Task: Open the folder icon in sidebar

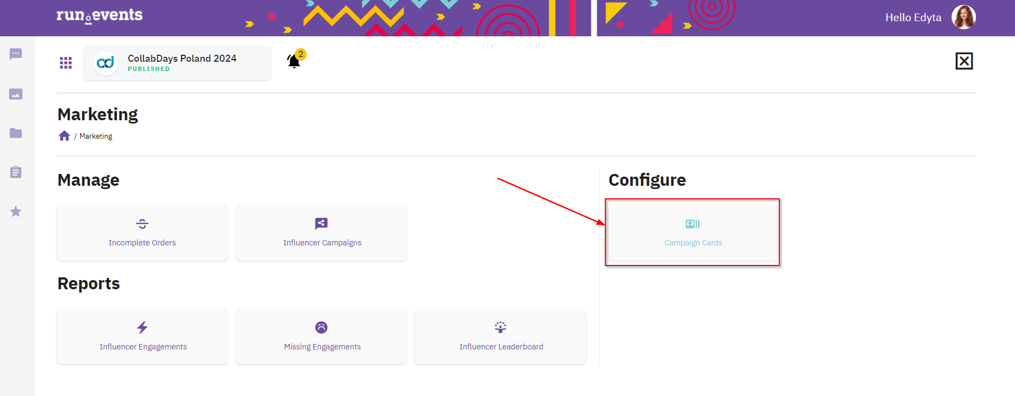Action: coord(16,133)
